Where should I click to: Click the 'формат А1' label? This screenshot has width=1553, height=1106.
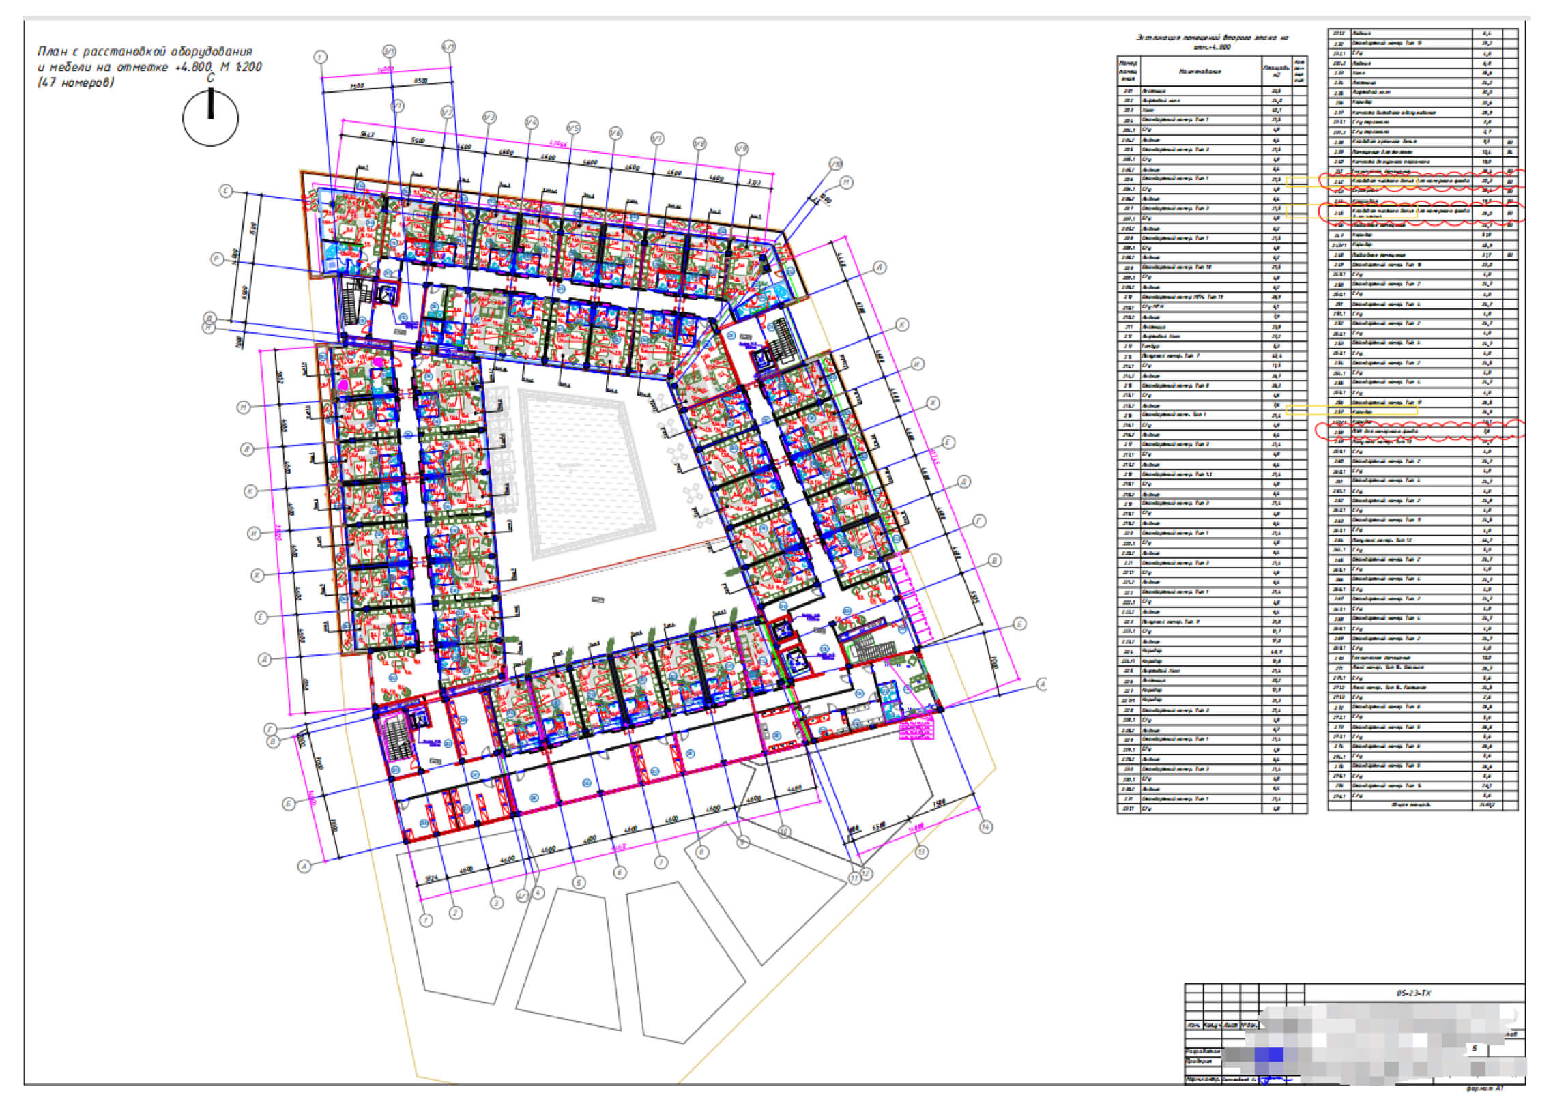pos(1485,1088)
